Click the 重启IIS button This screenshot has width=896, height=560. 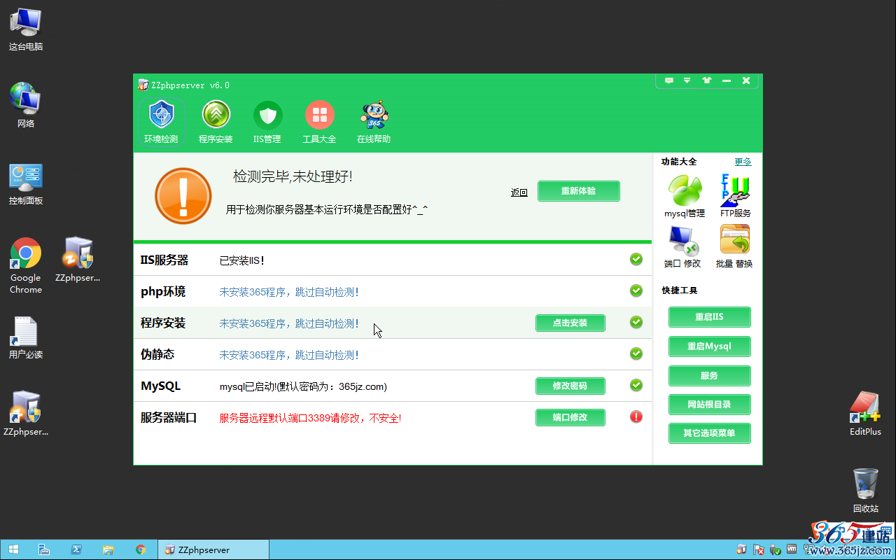(x=710, y=317)
